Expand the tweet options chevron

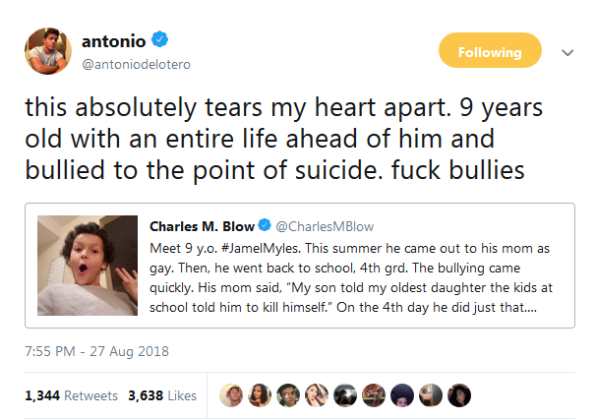click(567, 52)
